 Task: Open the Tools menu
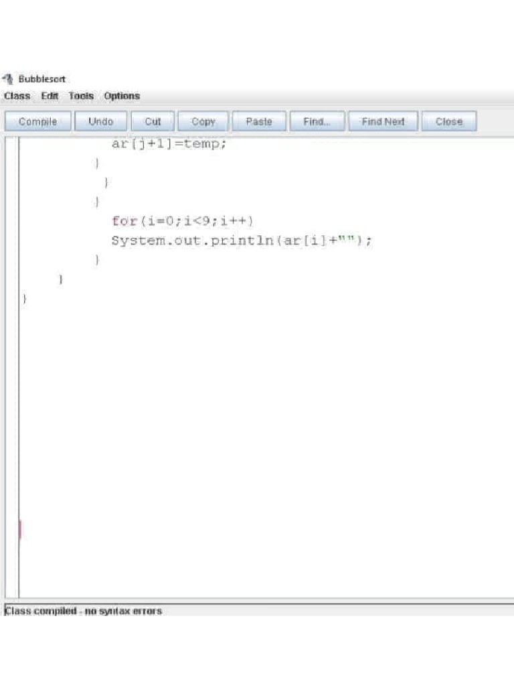81,96
